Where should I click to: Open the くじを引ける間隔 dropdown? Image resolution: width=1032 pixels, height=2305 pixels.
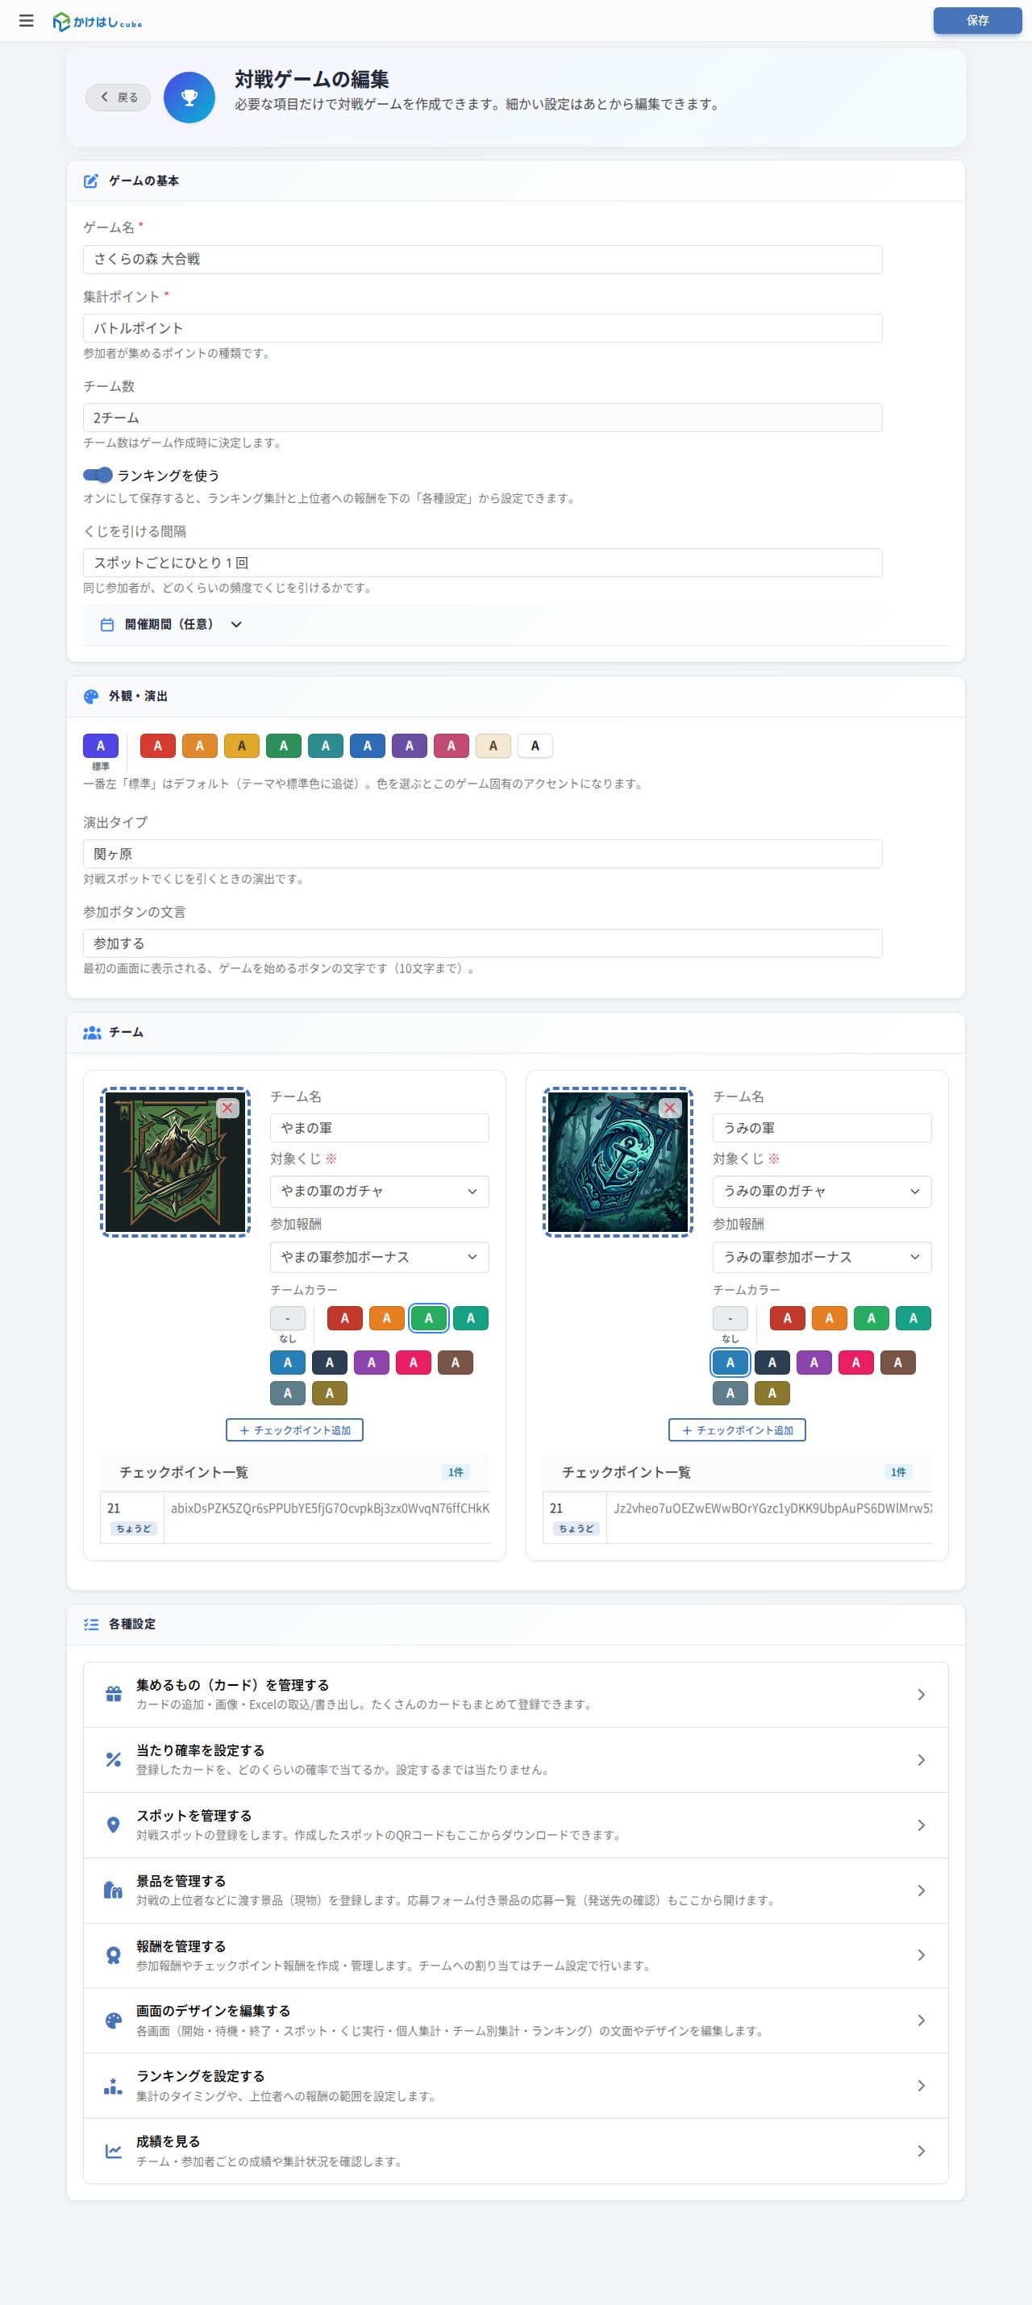(x=482, y=563)
